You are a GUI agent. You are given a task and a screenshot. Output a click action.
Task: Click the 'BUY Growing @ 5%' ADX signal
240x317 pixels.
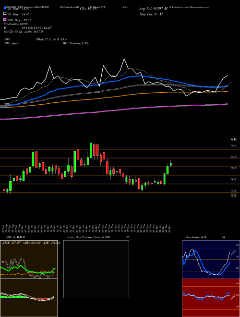point(75,43)
